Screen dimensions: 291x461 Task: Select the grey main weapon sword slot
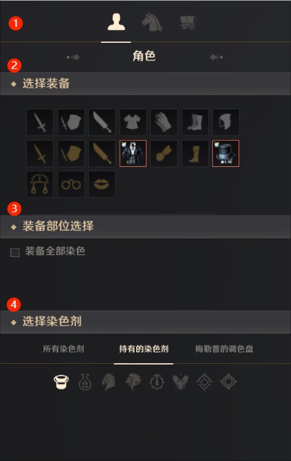(x=40, y=122)
